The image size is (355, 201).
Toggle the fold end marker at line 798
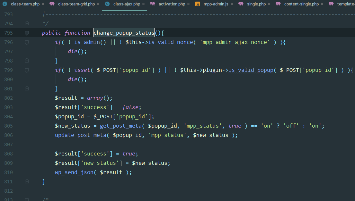pyautogui.click(x=27, y=61)
